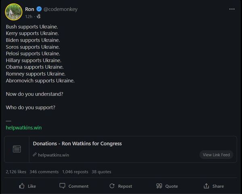Open Ron's profile picture
This screenshot has width=242, height=194.
[13, 12]
